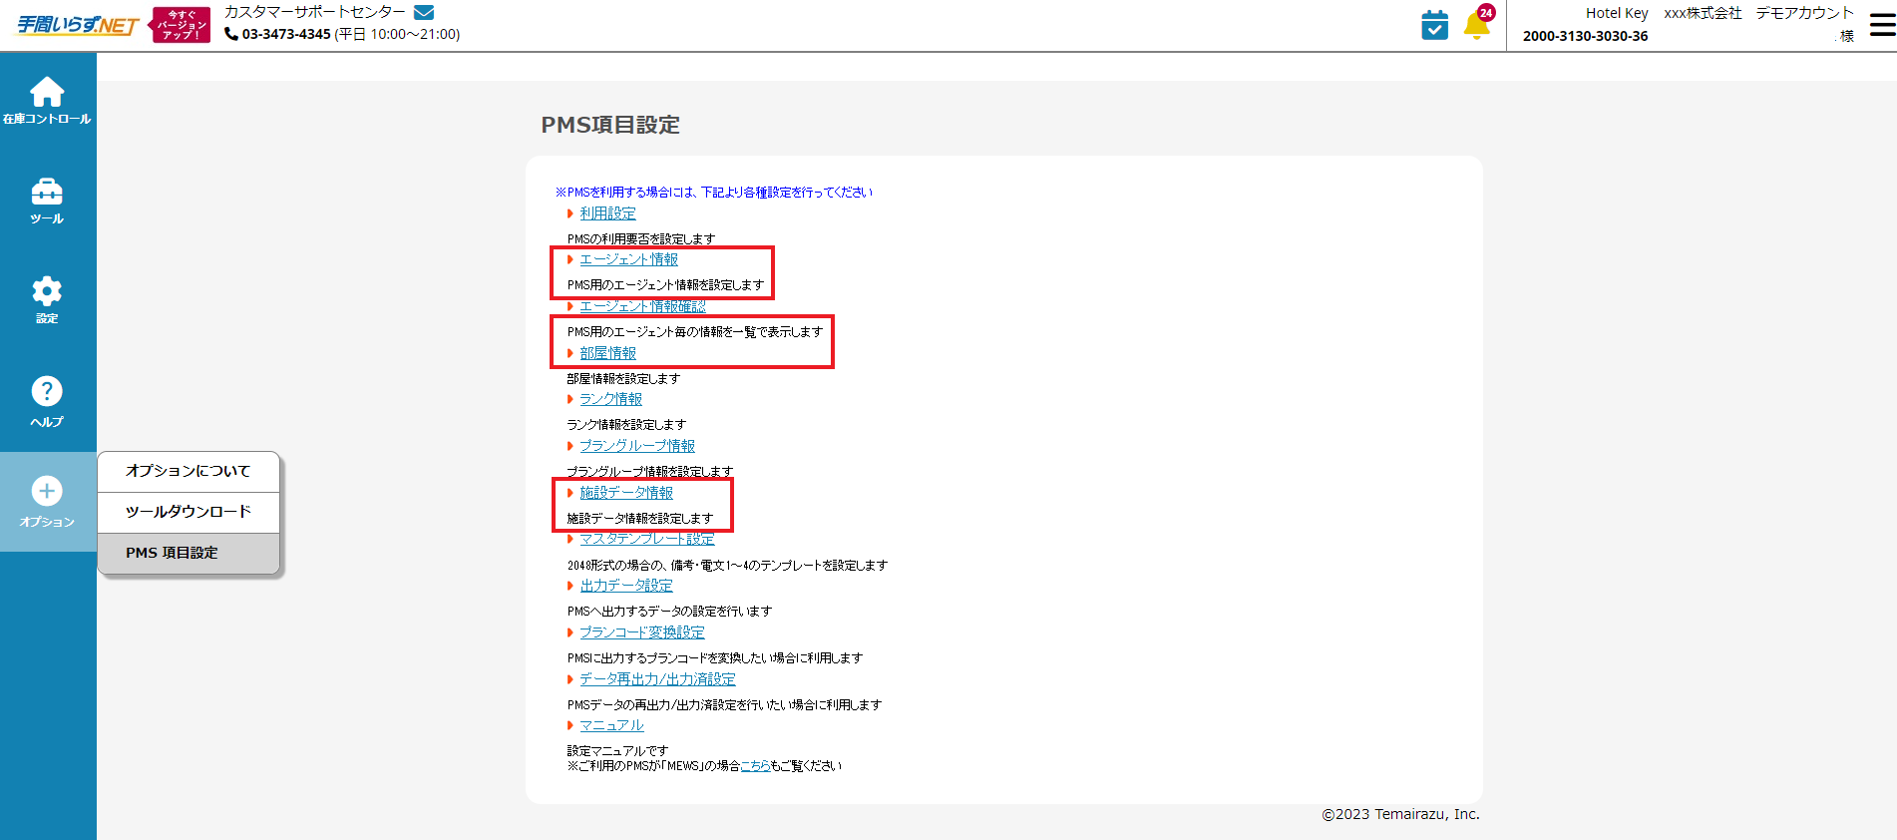Open the 施設データ情報 link
The image size is (1897, 840).
[x=626, y=493]
